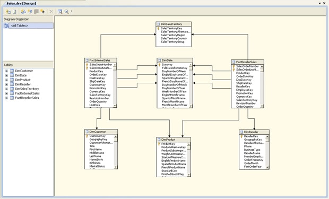The image size is (329, 199).
Task: Expand the FactResellerSales tree node
Action: [x=6, y=98]
